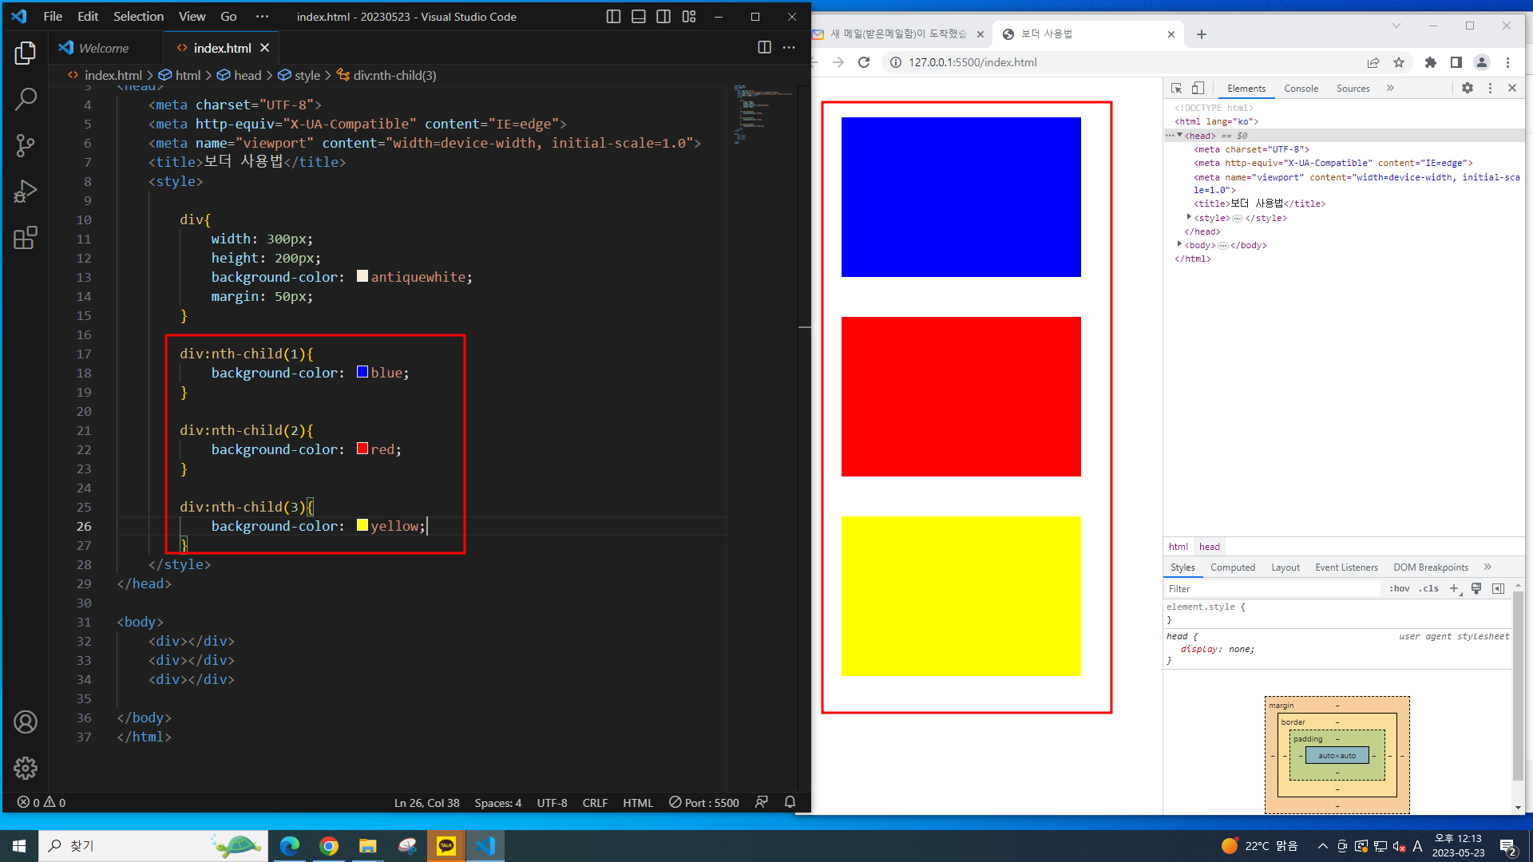Click Port : 5500 in status bar
The height and width of the screenshot is (862, 1533).
pyautogui.click(x=703, y=802)
